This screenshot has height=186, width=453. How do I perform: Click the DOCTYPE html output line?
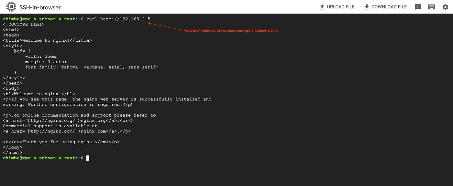click(x=24, y=24)
